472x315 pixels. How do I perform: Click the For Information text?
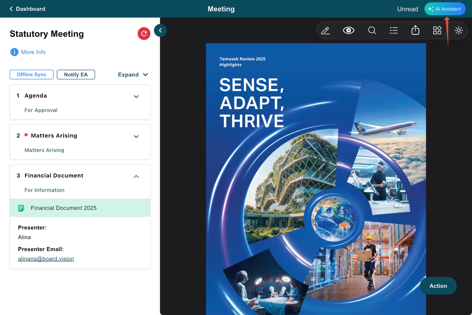pos(45,190)
